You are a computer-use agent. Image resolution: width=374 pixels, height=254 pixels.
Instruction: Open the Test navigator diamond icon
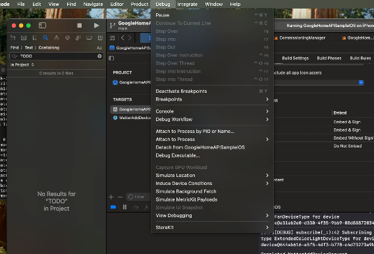pyautogui.click(x=68, y=38)
